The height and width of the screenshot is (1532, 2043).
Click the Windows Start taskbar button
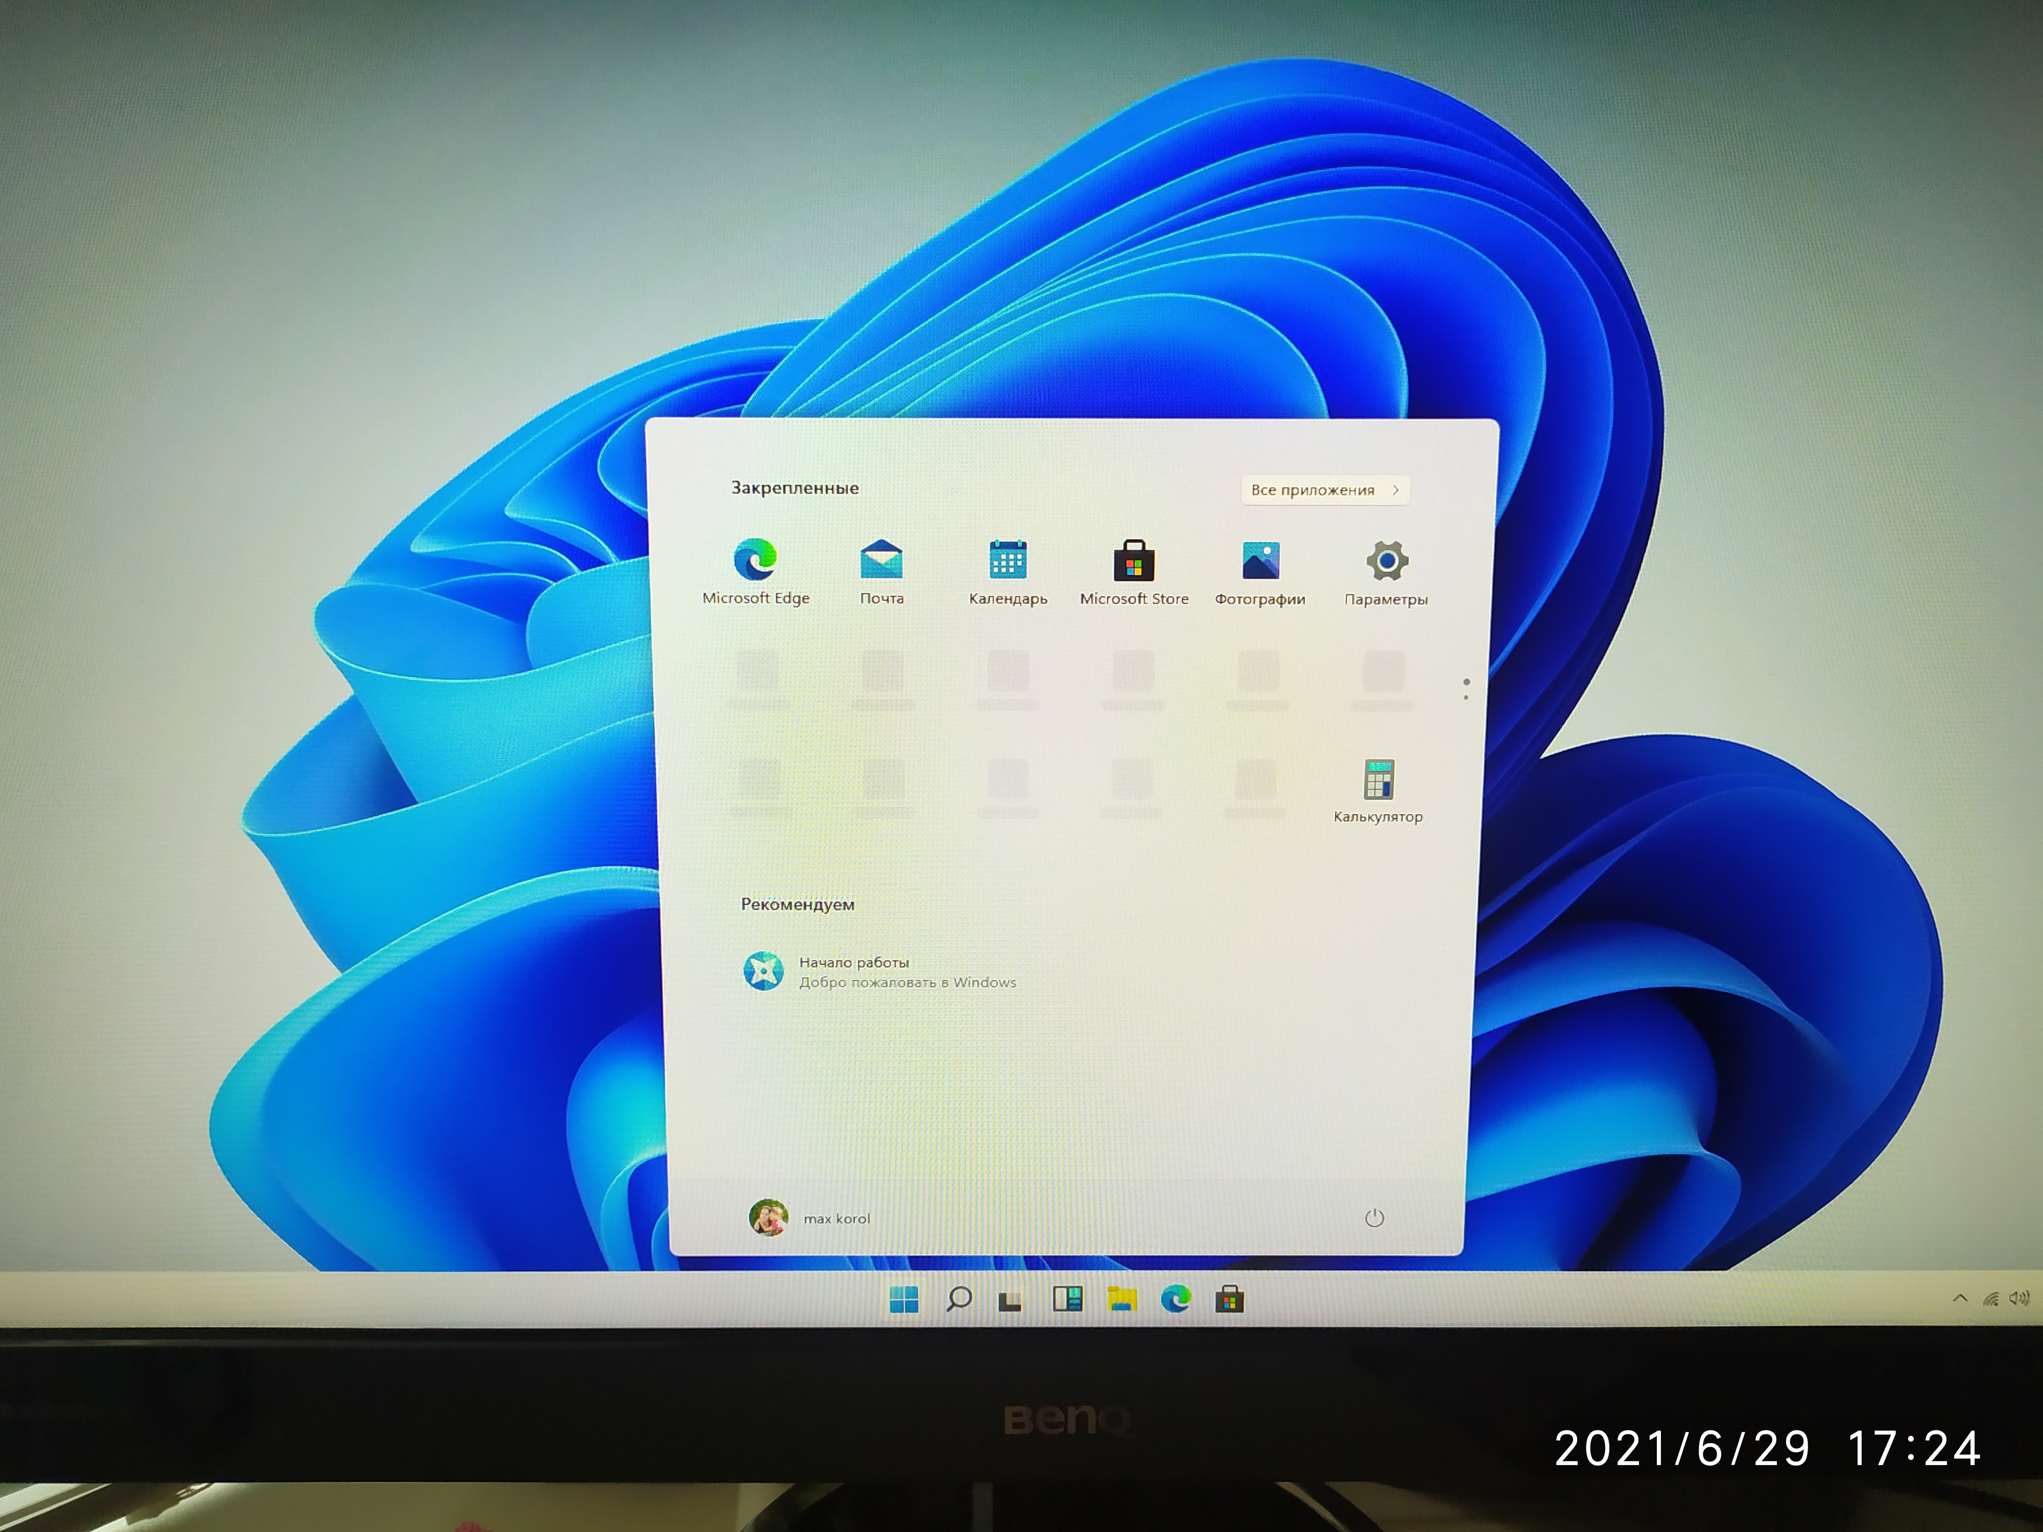pos(904,1299)
